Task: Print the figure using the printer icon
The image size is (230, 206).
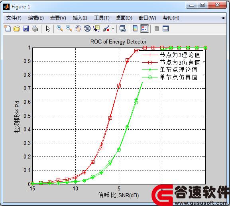Action: click(x=35, y=28)
